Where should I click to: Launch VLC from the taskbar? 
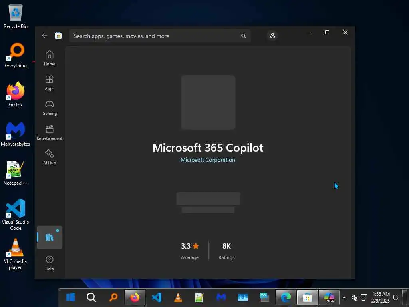click(x=178, y=297)
